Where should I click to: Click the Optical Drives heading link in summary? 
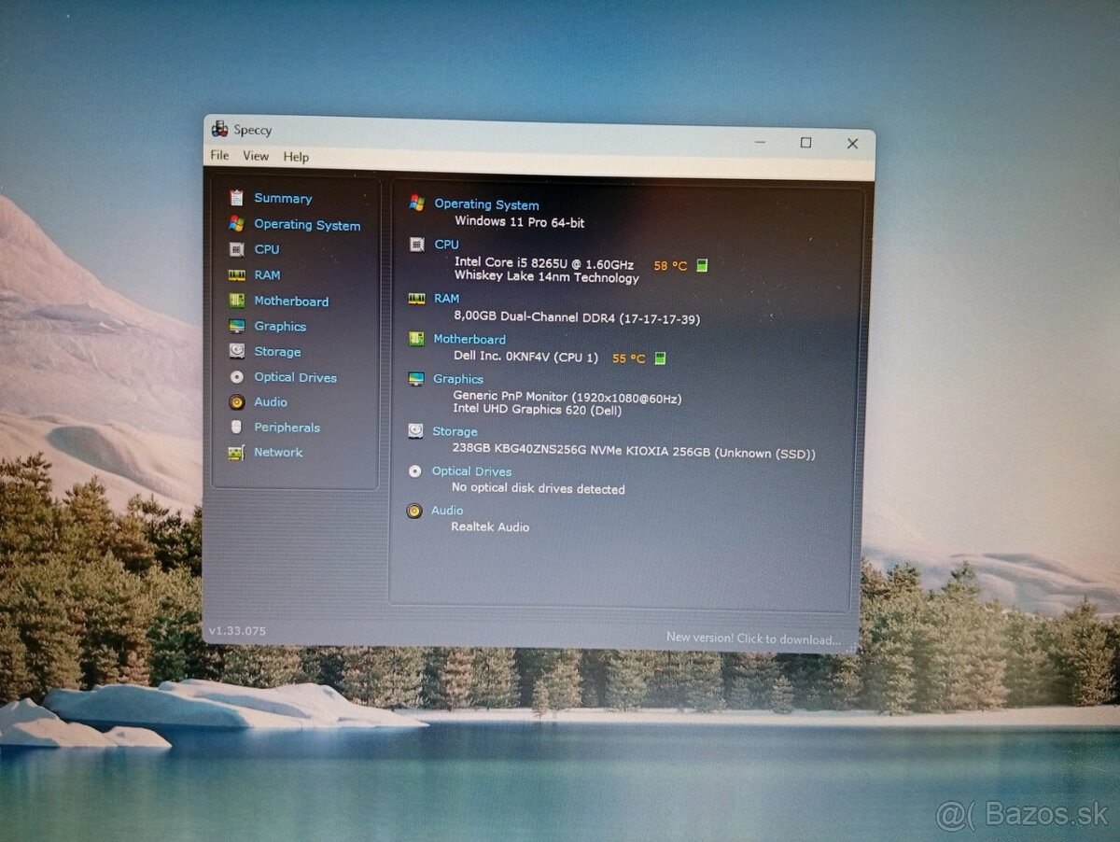471,471
